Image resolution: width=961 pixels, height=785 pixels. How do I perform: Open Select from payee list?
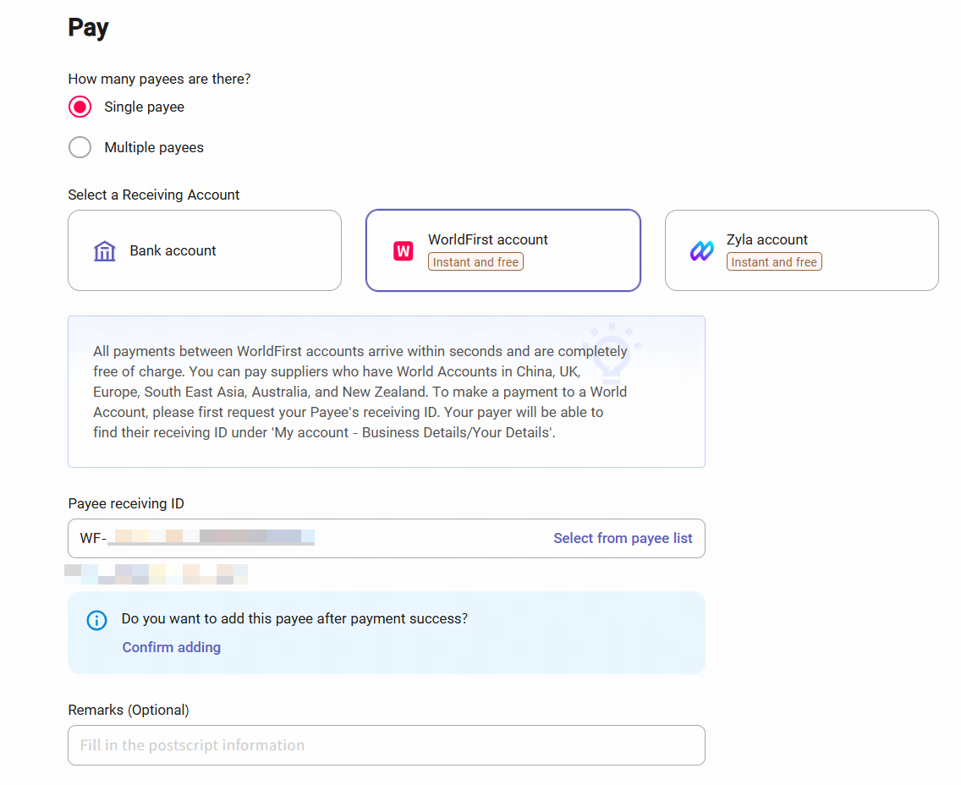point(623,538)
